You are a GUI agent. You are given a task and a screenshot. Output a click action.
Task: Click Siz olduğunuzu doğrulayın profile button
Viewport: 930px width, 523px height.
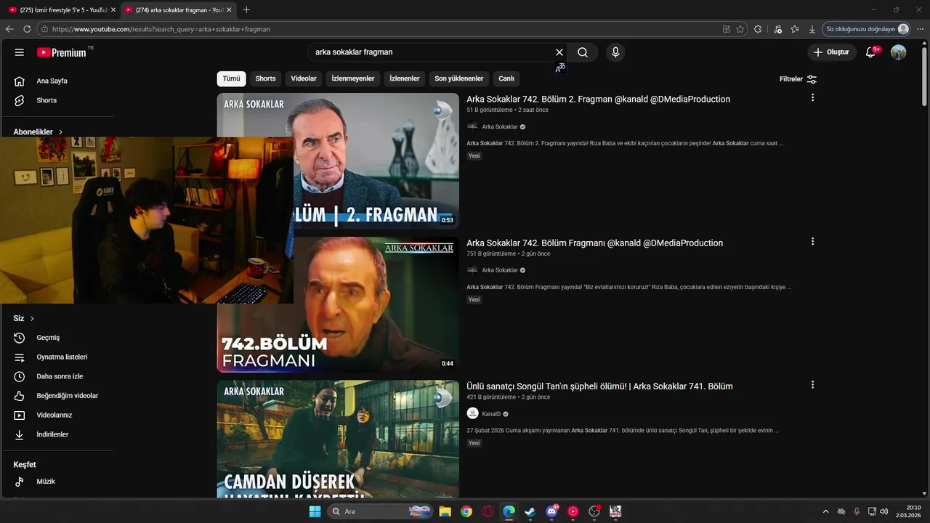coord(867,29)
